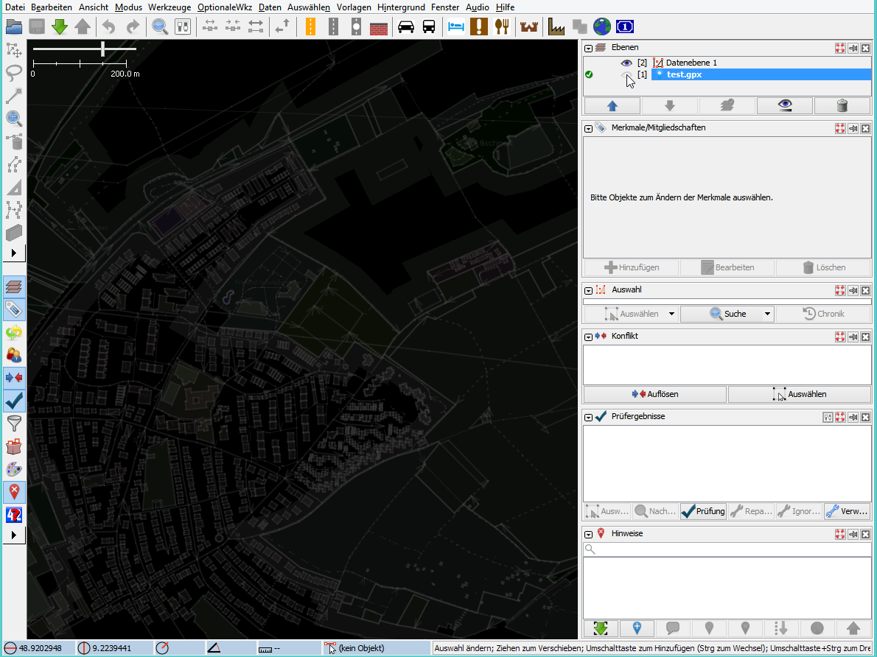Click the green download map data arrow
Image resolution: width=877 pixels, height=657 pixels.
(60, 27)
